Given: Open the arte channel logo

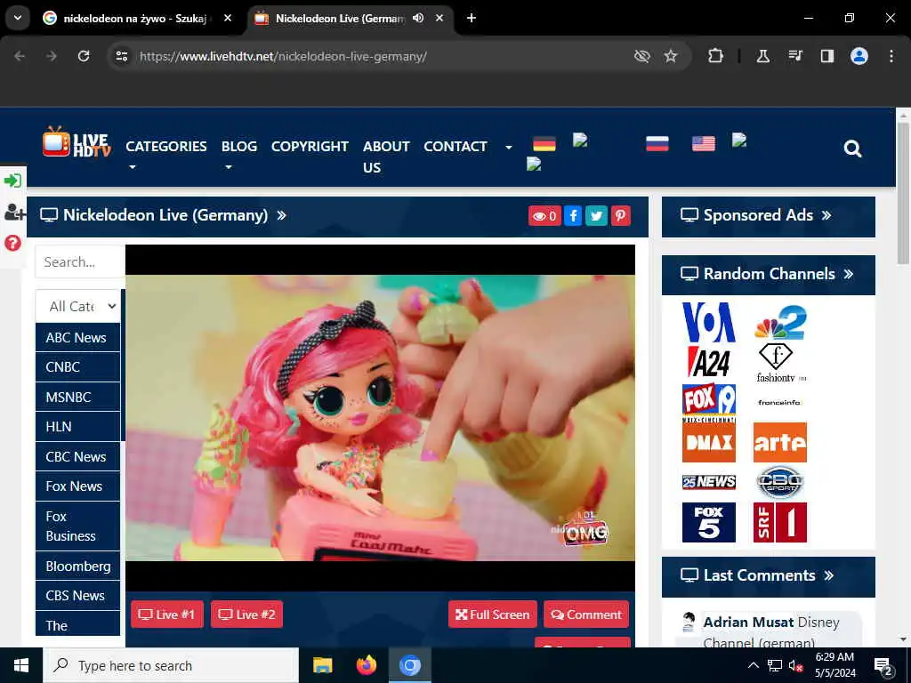Looking at the screenshot, I should pyautogui.click(x=780, y=443).
